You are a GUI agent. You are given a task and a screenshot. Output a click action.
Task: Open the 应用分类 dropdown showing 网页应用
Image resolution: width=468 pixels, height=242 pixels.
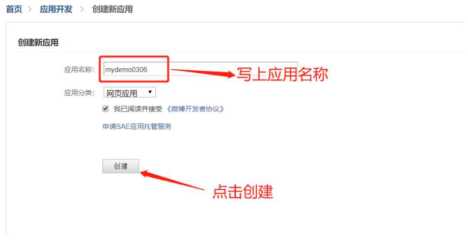point(129,93)
